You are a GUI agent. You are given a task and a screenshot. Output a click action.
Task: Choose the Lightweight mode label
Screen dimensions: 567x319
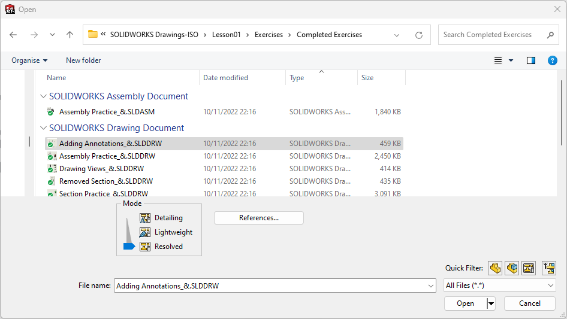coord(174,232)
